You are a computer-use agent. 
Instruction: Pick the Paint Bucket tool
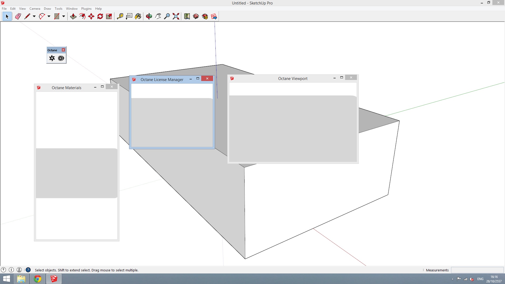[x=138, y=16]
